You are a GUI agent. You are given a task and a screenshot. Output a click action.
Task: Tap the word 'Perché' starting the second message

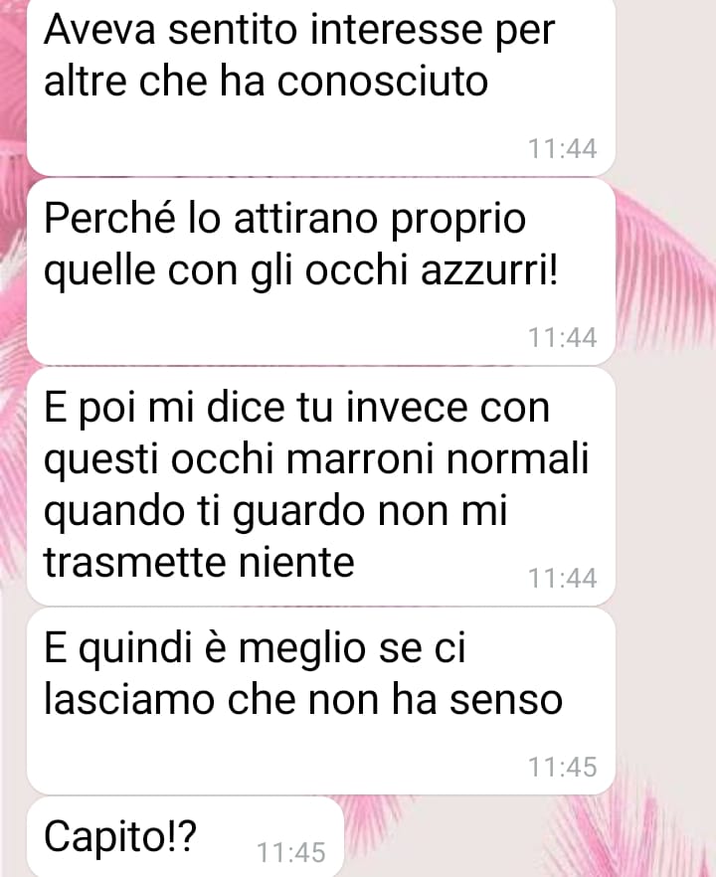point(109,218)
